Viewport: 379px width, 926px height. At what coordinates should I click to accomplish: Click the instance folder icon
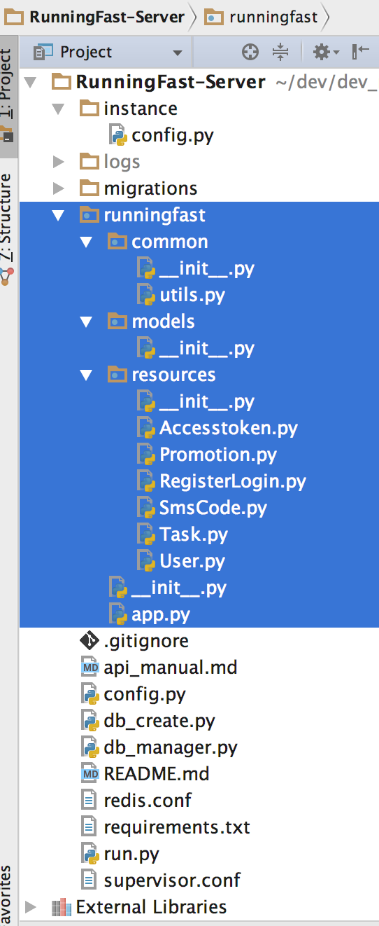click(x=90, y=108)
